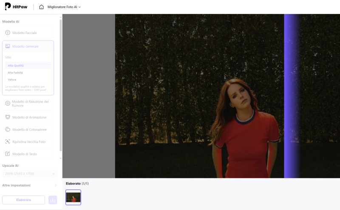
Task: Select the Modello Facciale face icon
Action: [x=8, y=33]
